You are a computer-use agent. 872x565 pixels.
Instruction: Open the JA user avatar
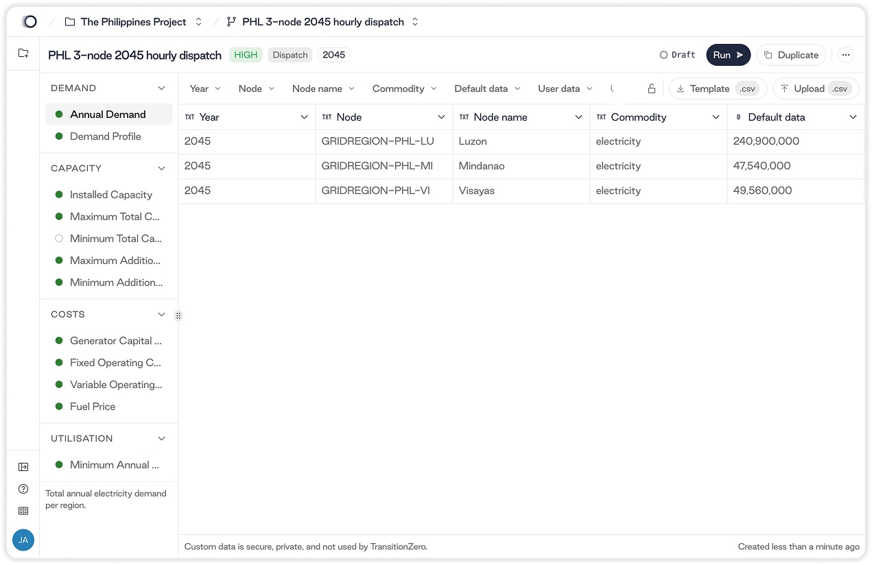[x=23, y=540]
